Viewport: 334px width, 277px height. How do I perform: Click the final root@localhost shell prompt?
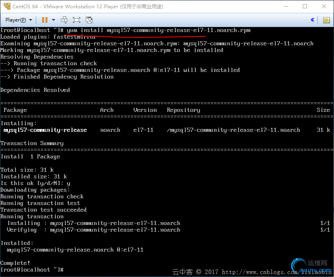(32, 270)
